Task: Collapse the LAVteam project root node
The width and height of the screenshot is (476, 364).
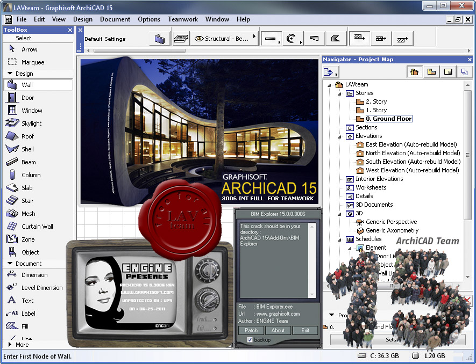Action: pos(329,85)
